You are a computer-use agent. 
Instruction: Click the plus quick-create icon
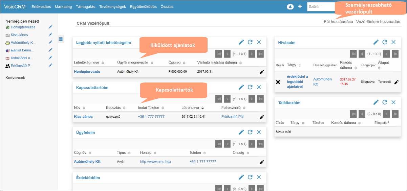pos(300,7)
